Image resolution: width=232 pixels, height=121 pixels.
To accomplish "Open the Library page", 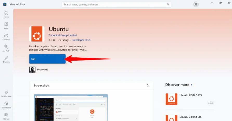I will tap(6, 116).
